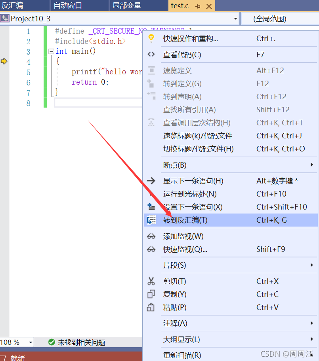Click the Set Next Statement (设置下一条语句) icon
Image resolution: width=319 pixels, height=361 pixels.
151,206
